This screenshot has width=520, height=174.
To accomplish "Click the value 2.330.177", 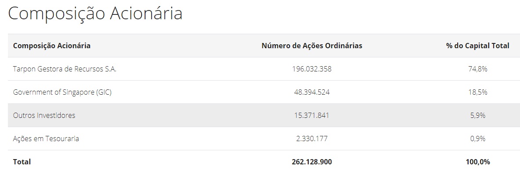I will tap(312, 138).
